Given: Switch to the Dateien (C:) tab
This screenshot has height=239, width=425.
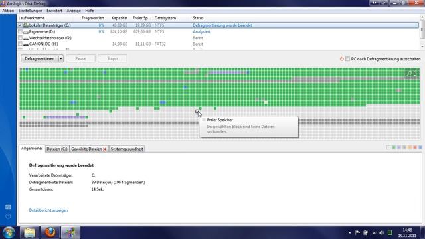Looking at the screenshot, I should [x=57, y=149].
